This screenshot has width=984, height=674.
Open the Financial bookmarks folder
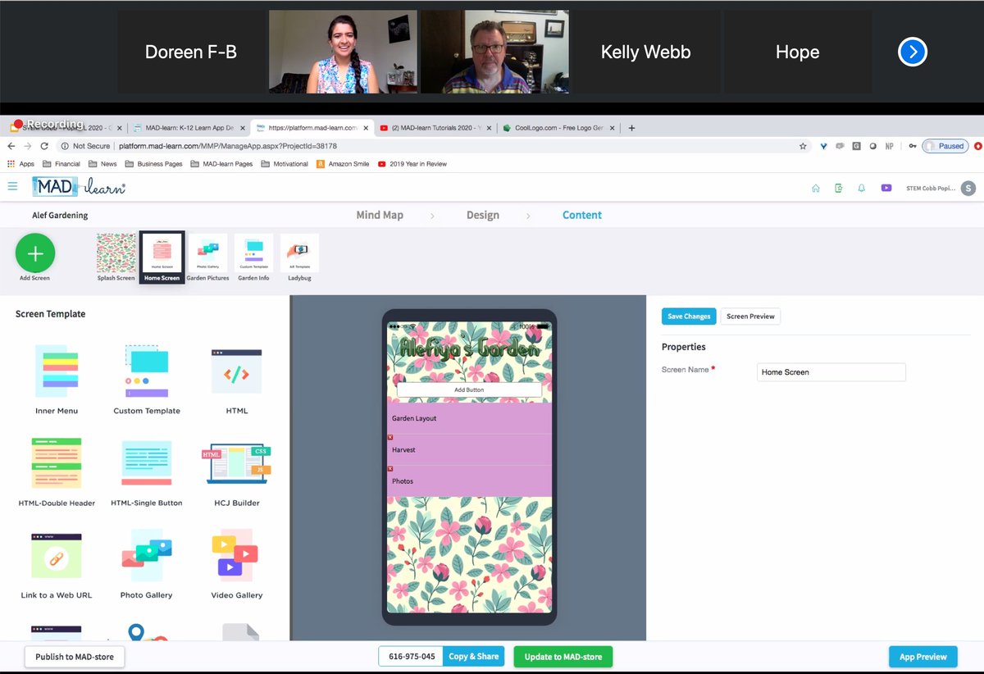[x=61, y=164]
